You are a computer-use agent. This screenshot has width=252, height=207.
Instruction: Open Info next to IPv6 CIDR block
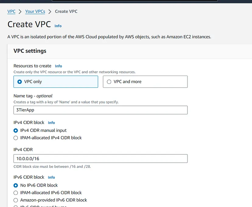(51, 177)
